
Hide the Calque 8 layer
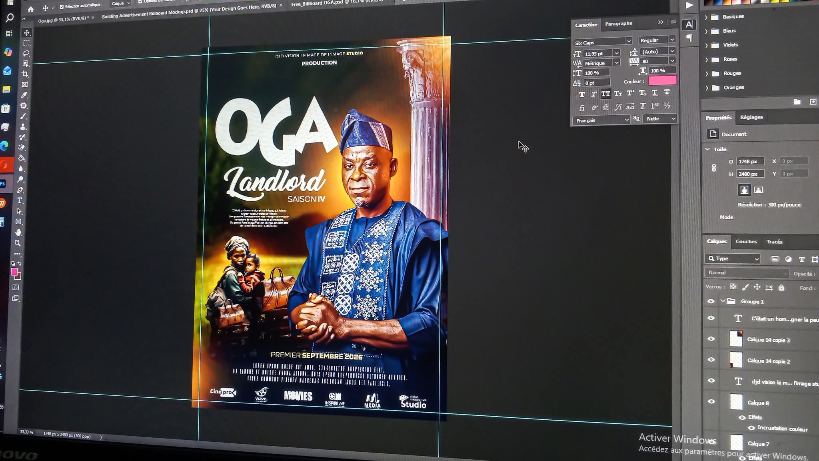711,401
